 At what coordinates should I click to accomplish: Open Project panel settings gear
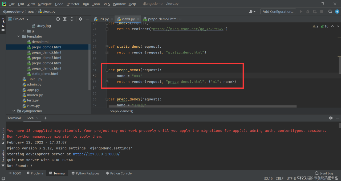point(80,19)
